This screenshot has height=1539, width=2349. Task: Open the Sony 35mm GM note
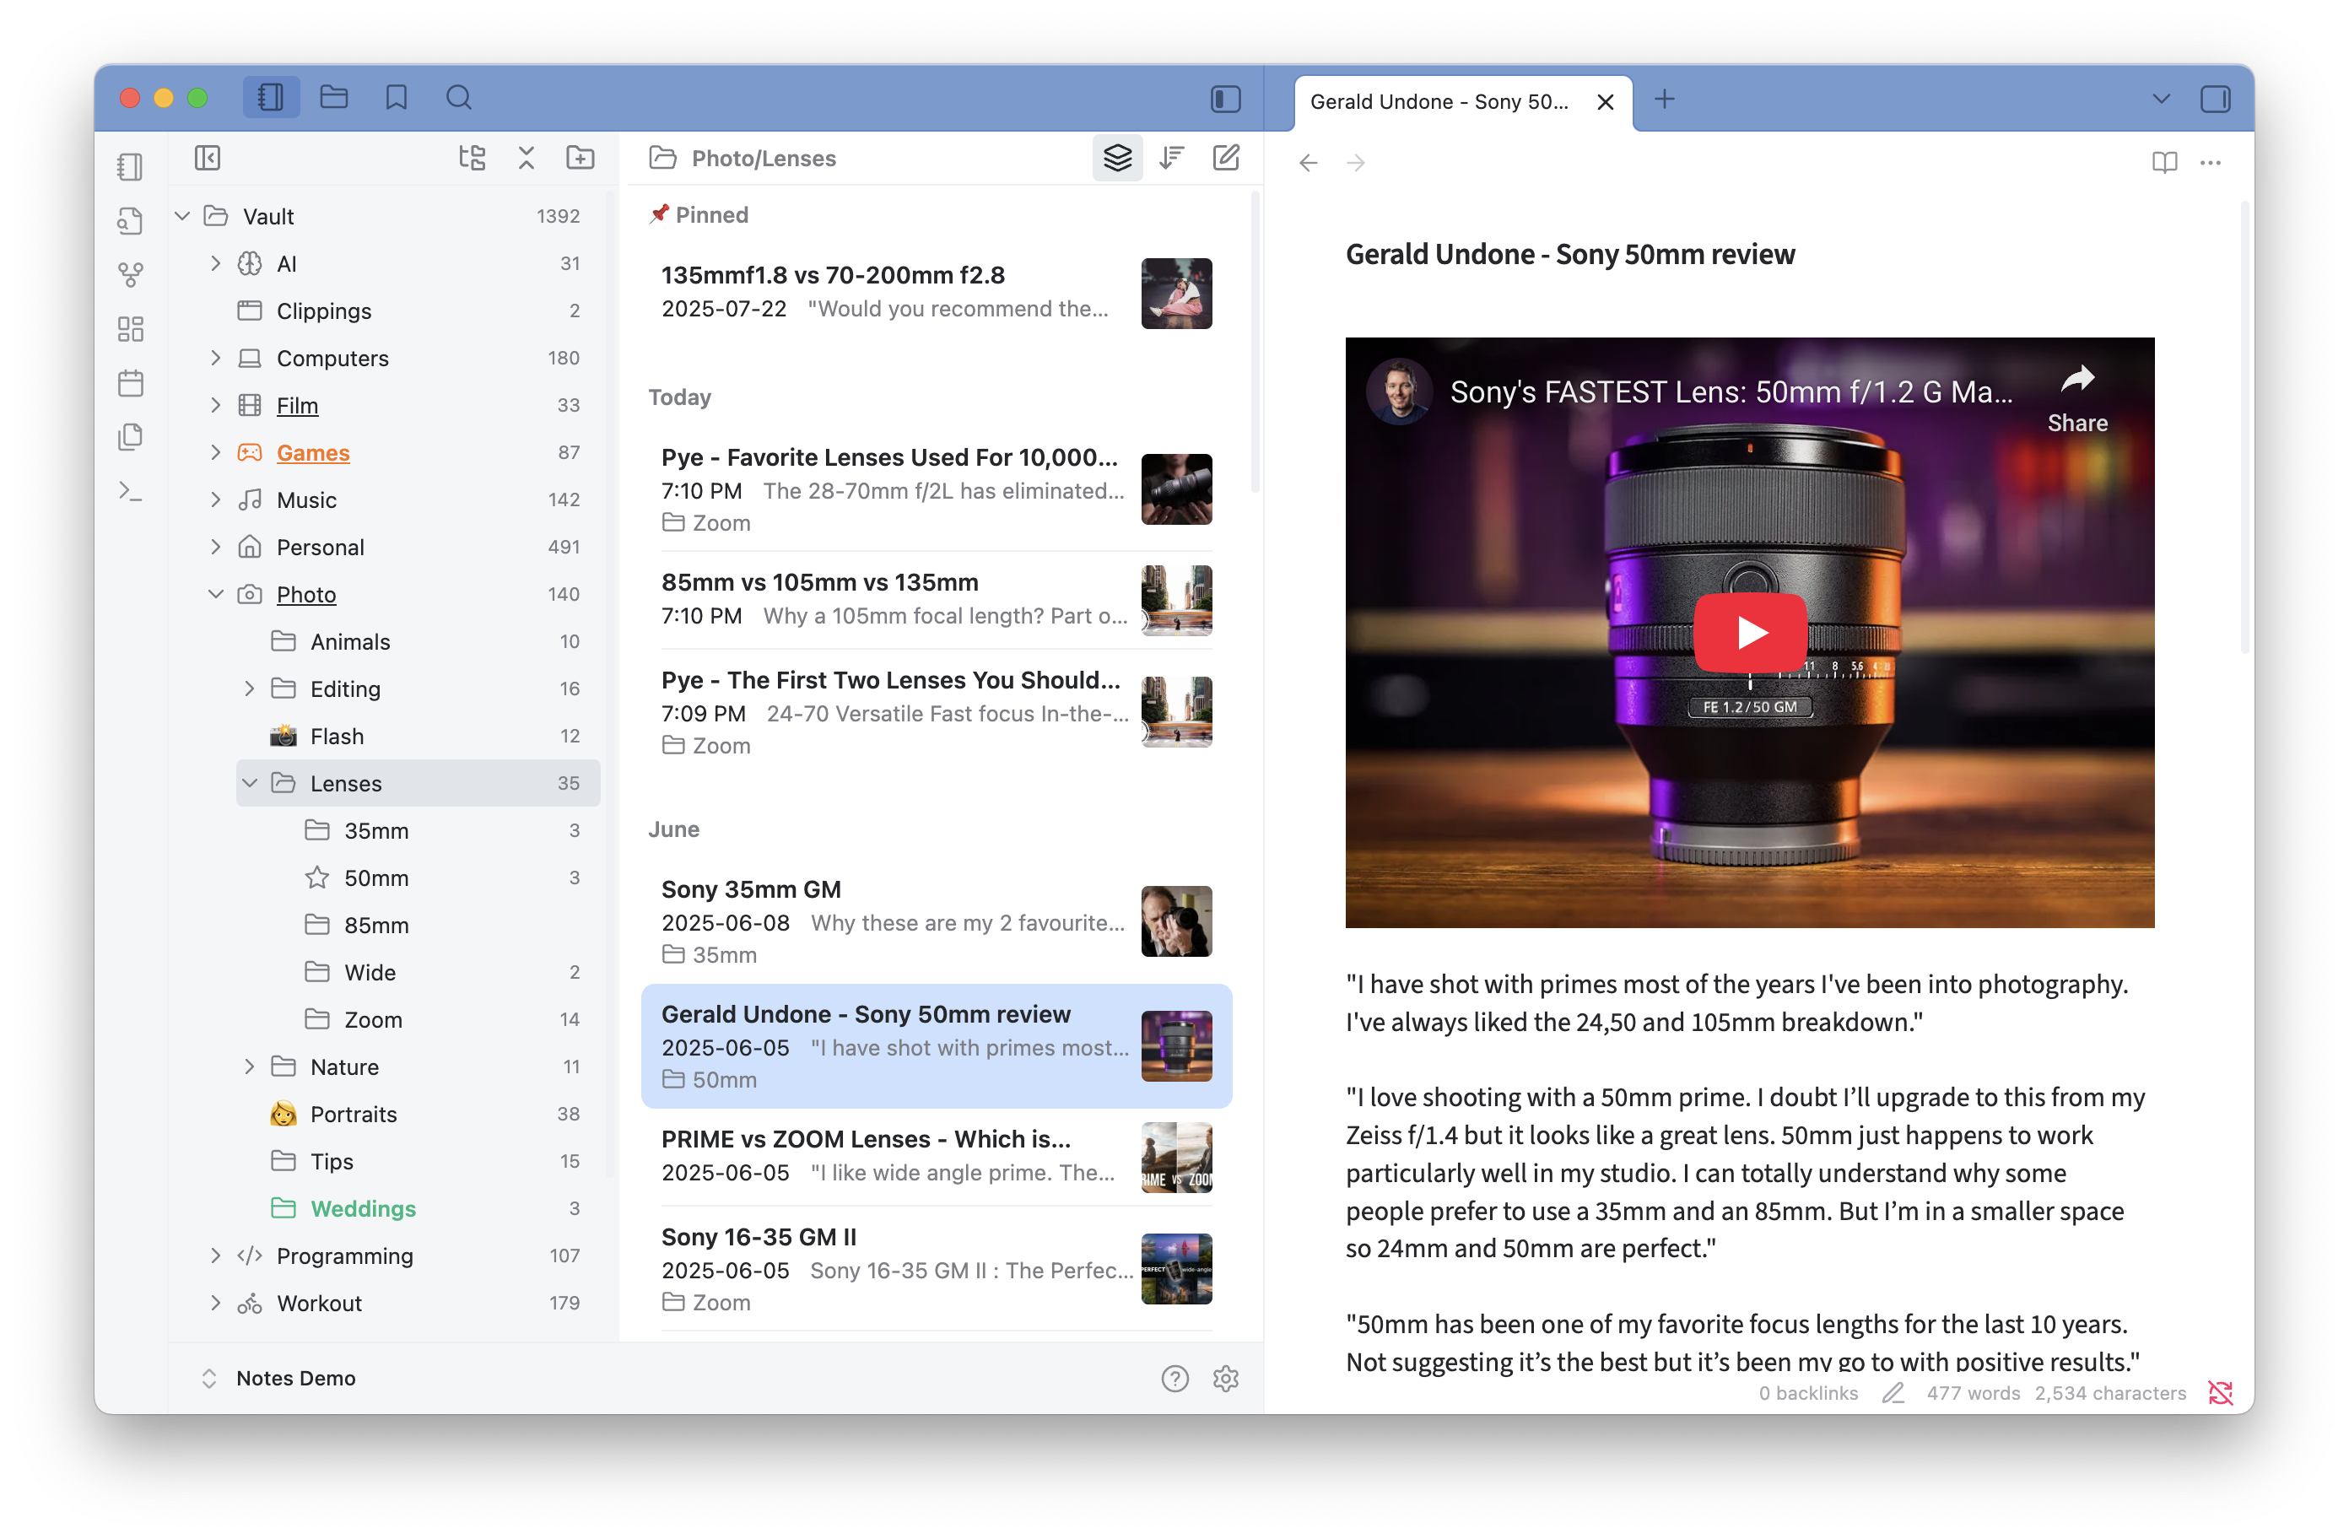point(936,921)
